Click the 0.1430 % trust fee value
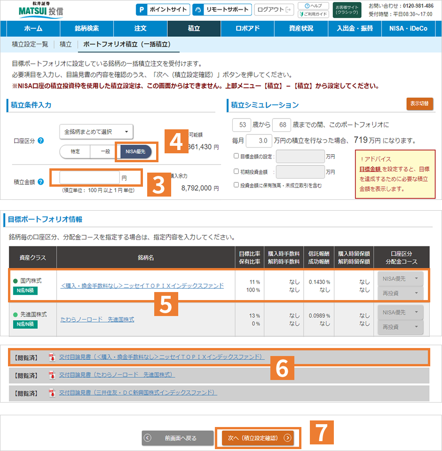The image size is (442, 451). point(319,282)
